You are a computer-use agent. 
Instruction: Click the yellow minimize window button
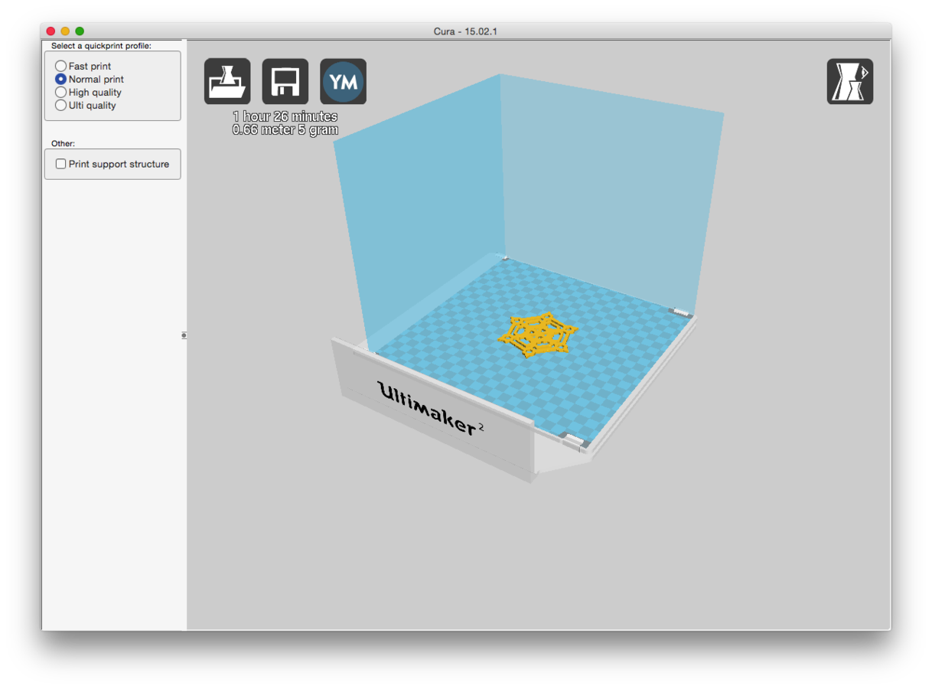point(65,31)
